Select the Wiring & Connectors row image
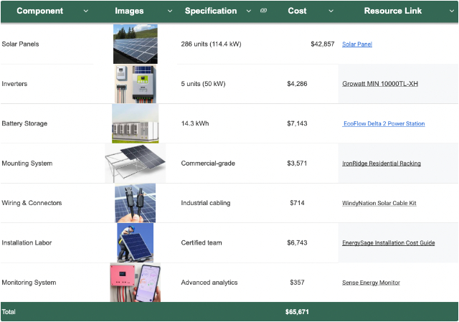The image size is (459, 322). [x=136, y=203]
